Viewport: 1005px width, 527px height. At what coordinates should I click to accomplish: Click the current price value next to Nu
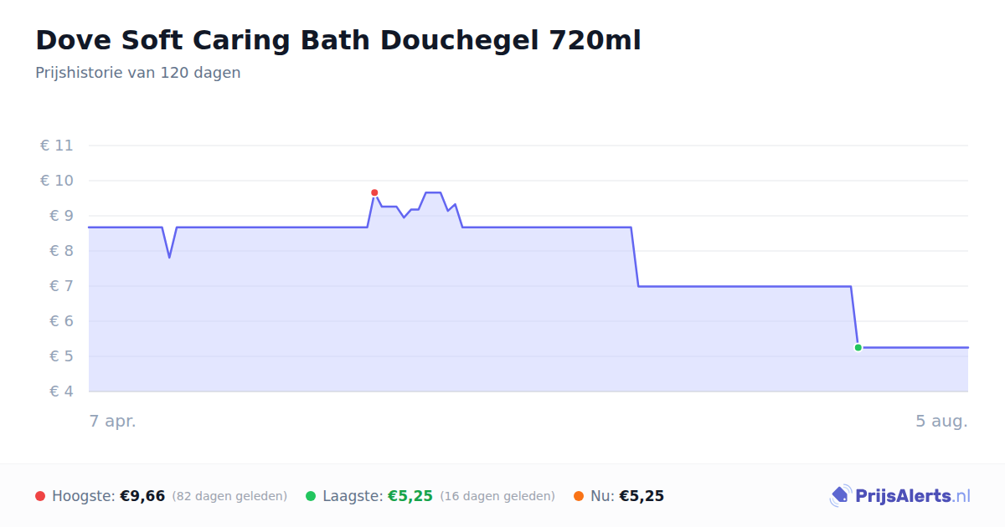click(x=642, y=496)
